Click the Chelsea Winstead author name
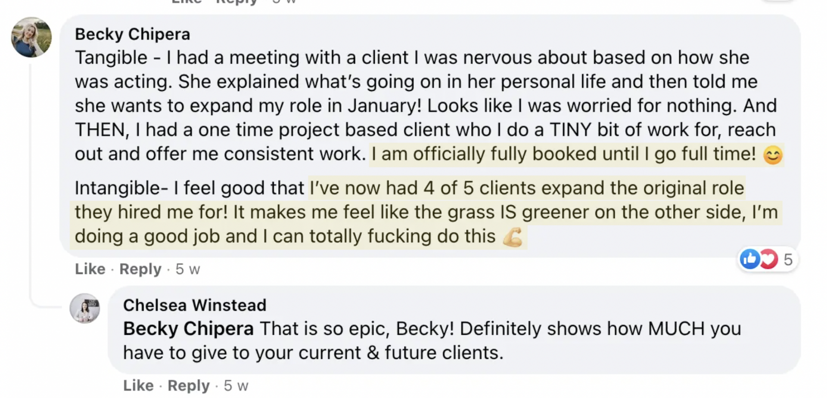 195,305
